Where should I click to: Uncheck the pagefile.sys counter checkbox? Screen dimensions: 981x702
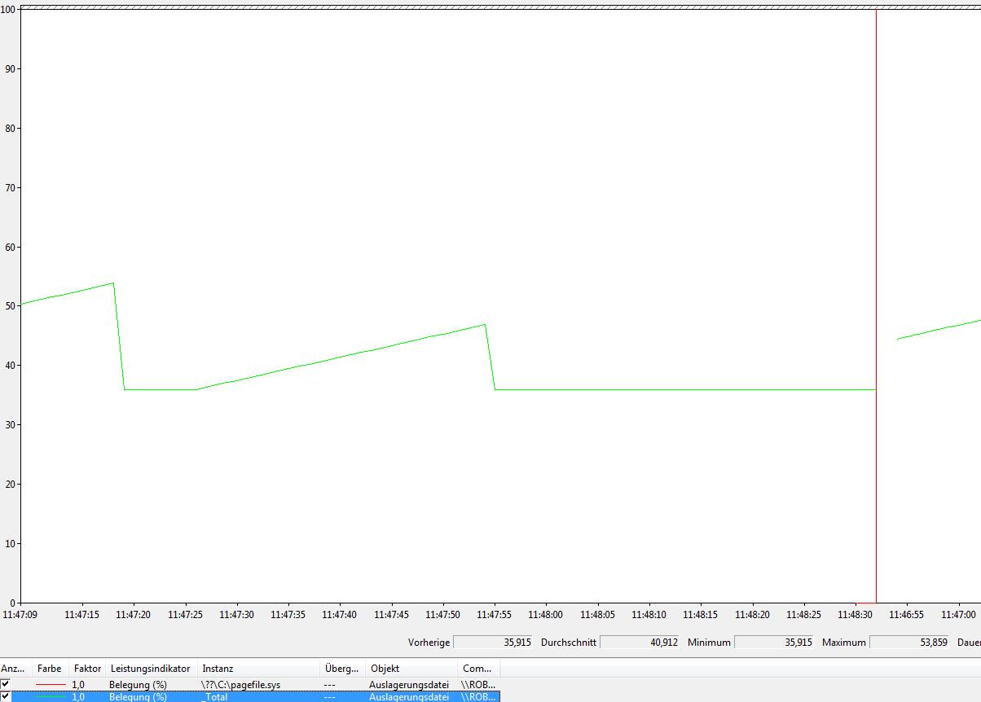[x=6, y=684]
